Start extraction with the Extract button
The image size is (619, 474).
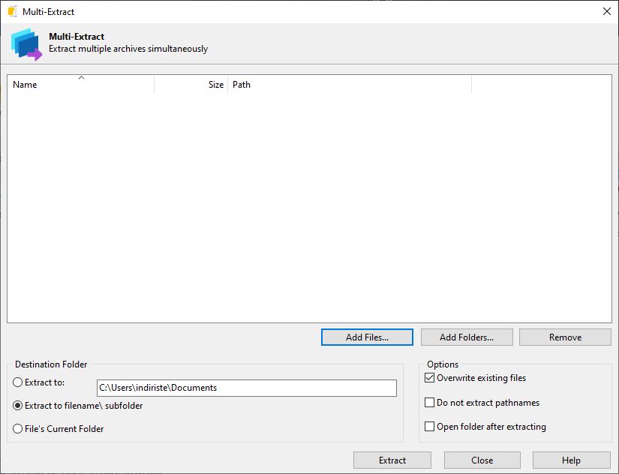click(392, 460)
